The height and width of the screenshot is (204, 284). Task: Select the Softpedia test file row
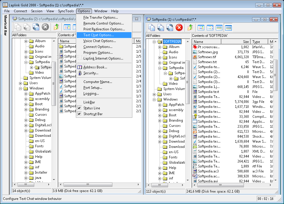(x=233, y=92)
